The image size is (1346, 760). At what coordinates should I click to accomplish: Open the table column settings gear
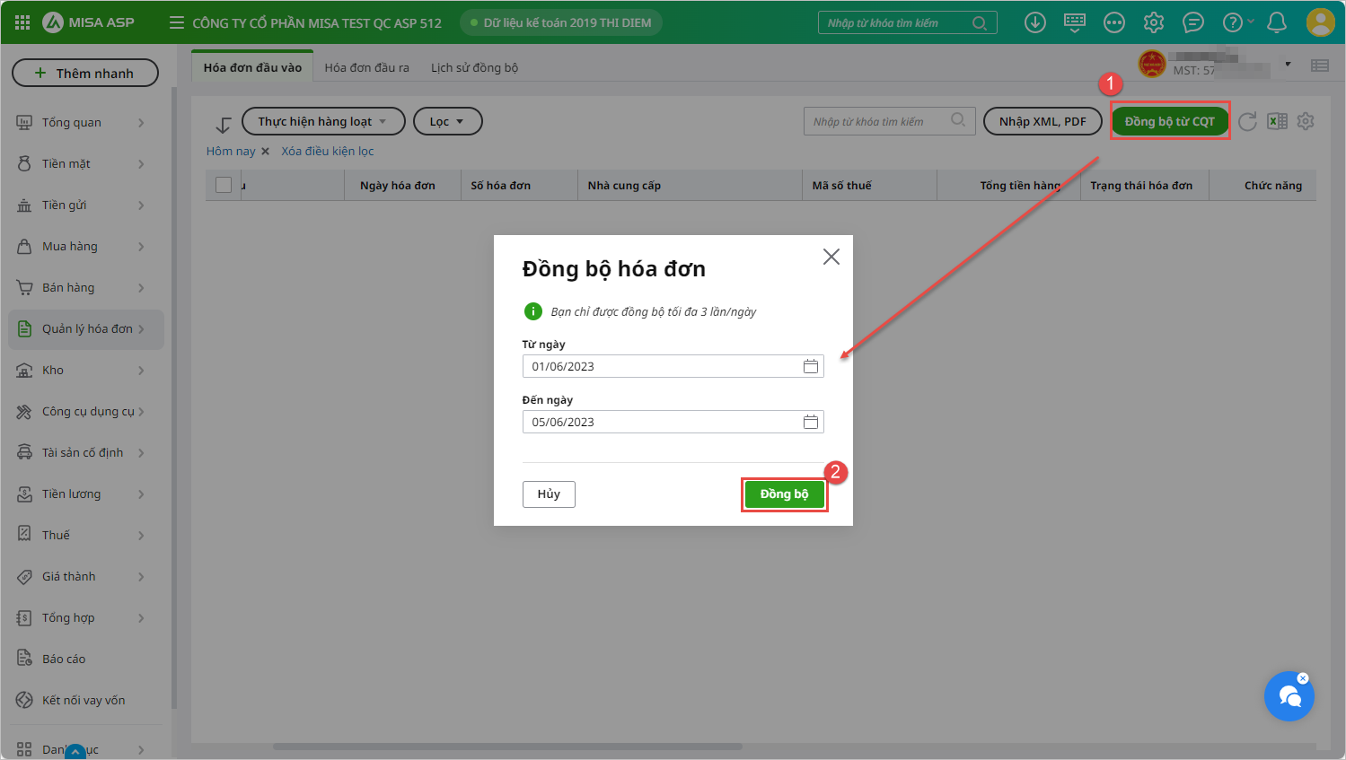coord(1306,121)
